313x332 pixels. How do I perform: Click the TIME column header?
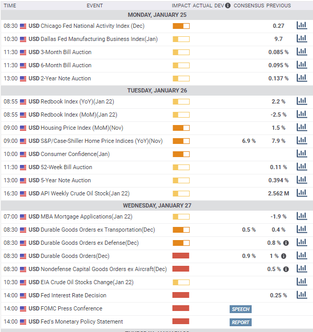coord(10,5)
